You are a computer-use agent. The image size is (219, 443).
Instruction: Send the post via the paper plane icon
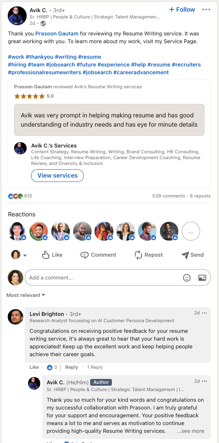pos(185,255)
